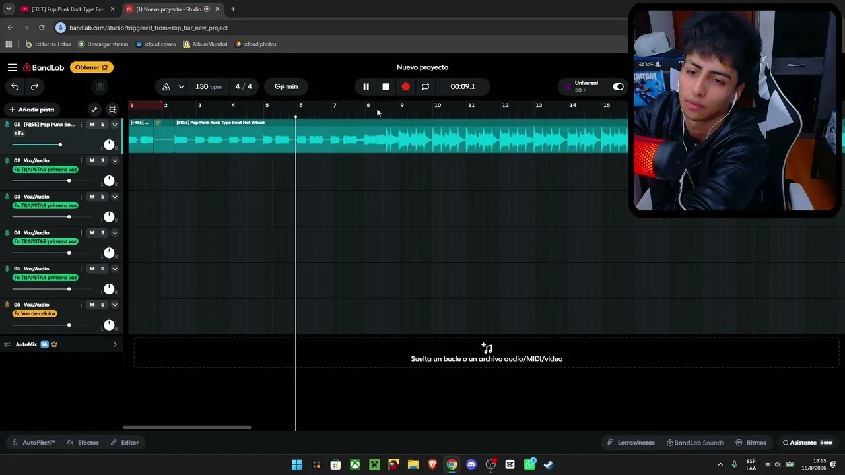Click the horizontal timeline scrollbar
The height and width of the screenshot is (475, 845).
[x=187, y=427]
